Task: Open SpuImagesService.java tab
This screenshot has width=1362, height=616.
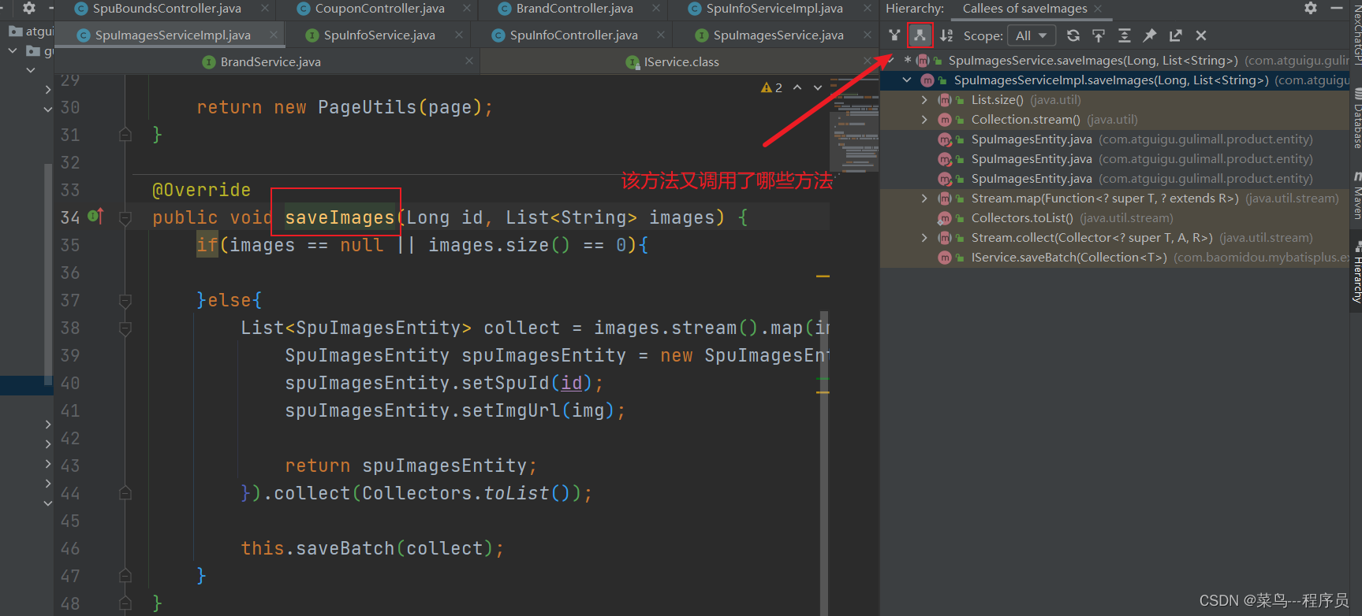Action: tap(778, 35)
